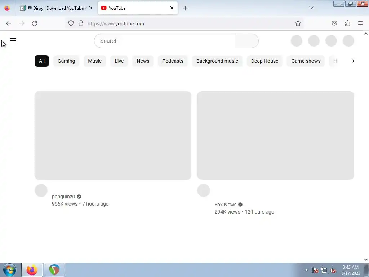
Task: View site security via padlock icon
Action: tap(81, 23)
